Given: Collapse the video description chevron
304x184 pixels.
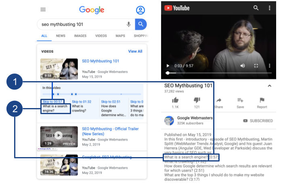Looking at the screenshot, I should [x=270, y=86].
